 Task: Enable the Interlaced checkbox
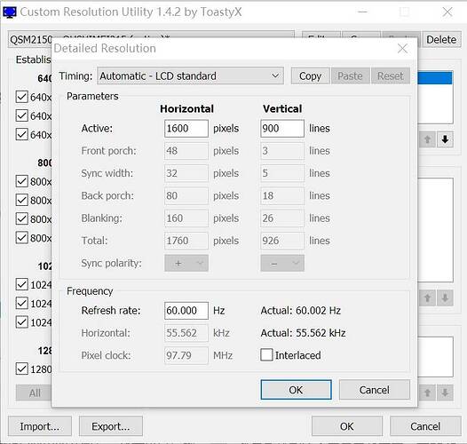266,355
